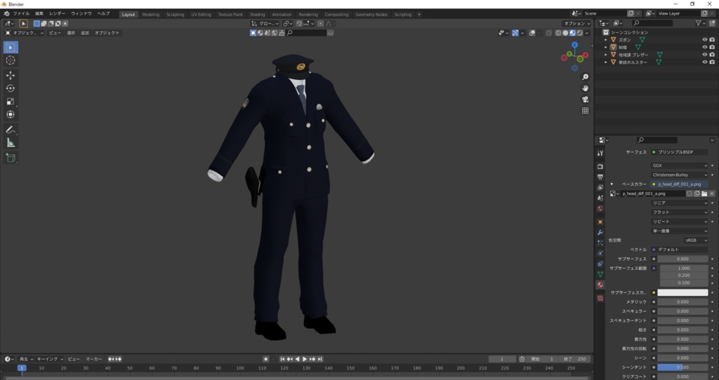Click the zoom magnifier icon in the viewport
Viewport: 719px width, 380px height.
(585, 77)
